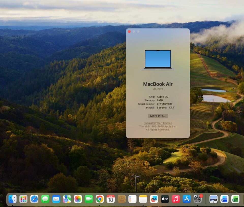Viewport: 244px width, 207px height.
Task: Launch Reminders from the Dock
Action: pos(132,199)
